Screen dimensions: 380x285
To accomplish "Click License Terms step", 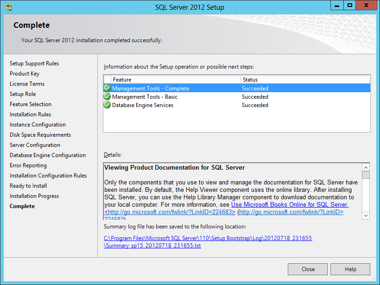I will [27, 83].
